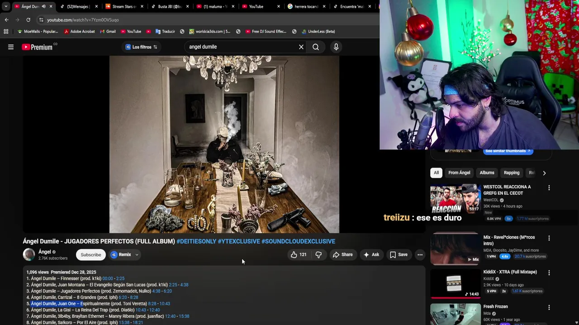Screen dimensions: 579x325
Task: Open the YouTube hamburger guide menu
Action: click(x=11, y=47)
